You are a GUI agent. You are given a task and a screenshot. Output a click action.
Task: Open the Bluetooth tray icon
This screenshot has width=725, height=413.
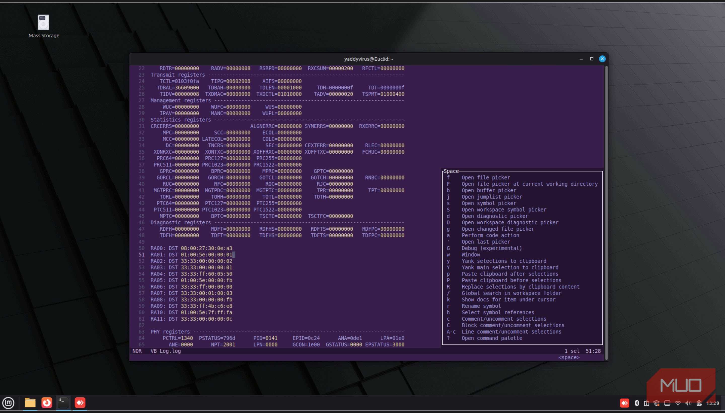637,403
